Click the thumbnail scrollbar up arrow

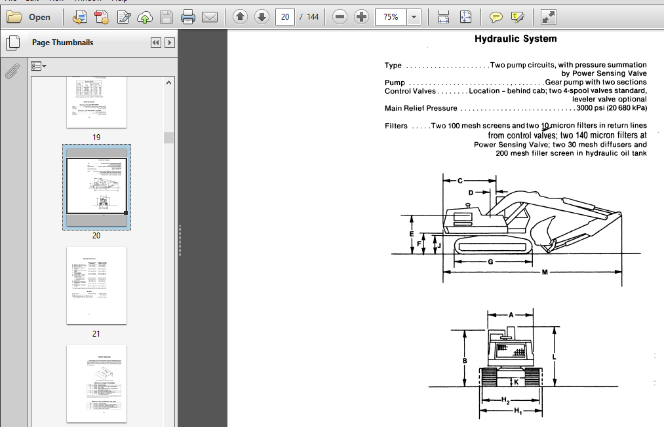[168, 83]
